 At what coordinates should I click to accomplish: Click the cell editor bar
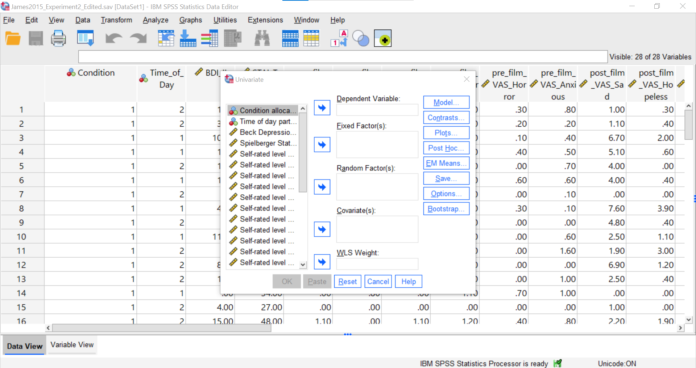tap(343, 57)
